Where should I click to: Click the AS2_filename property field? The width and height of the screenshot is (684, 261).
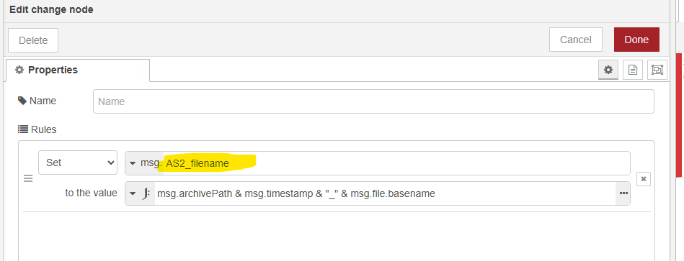tap(396, 163)
